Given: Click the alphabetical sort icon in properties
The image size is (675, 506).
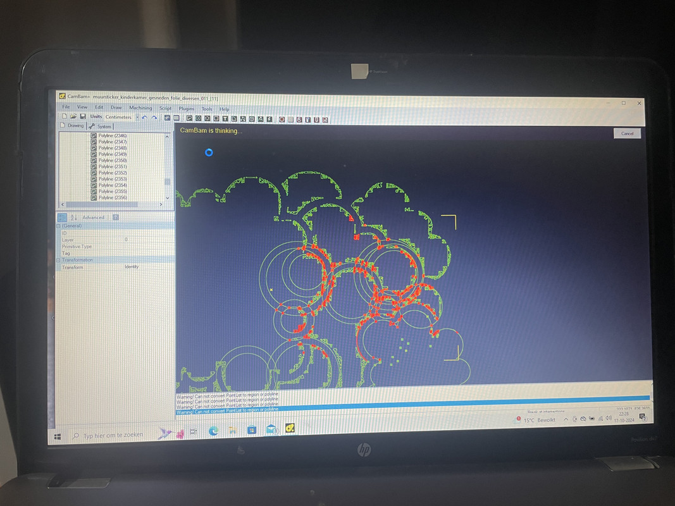Looking at the screenshot, I should [x=73, y=218].
